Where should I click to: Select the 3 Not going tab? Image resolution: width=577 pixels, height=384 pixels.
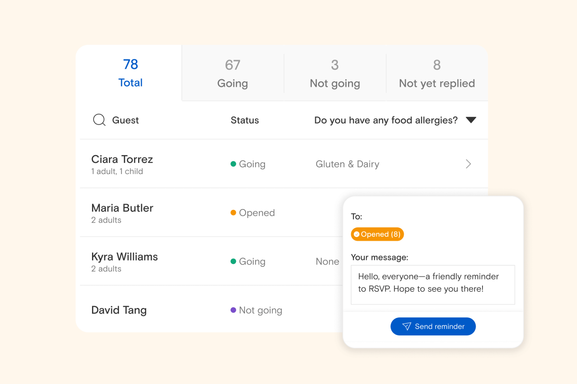(335, 74)
